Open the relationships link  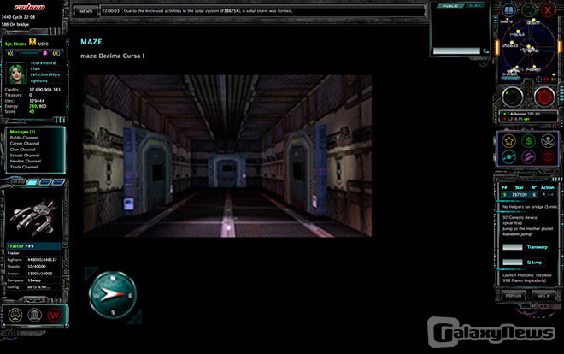coord(45,74)
